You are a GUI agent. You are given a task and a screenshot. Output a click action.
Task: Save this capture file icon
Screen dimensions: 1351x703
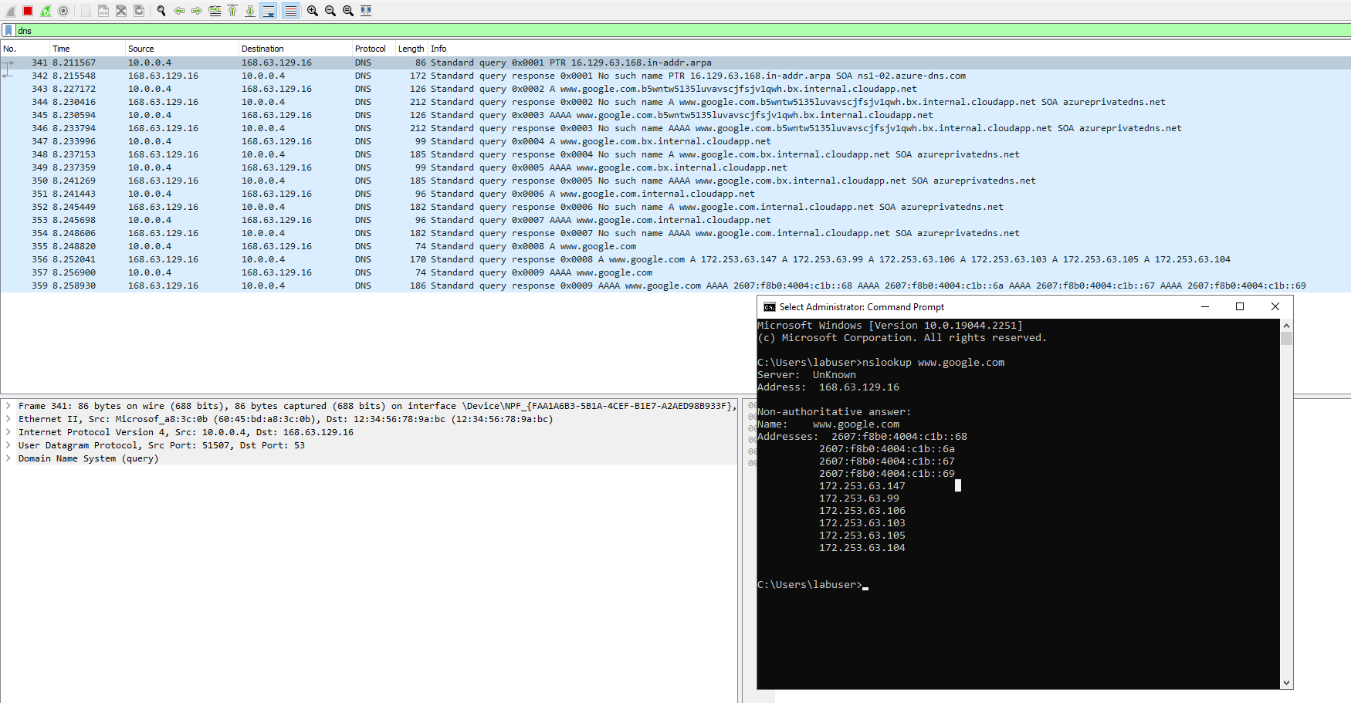click(103, 11)
